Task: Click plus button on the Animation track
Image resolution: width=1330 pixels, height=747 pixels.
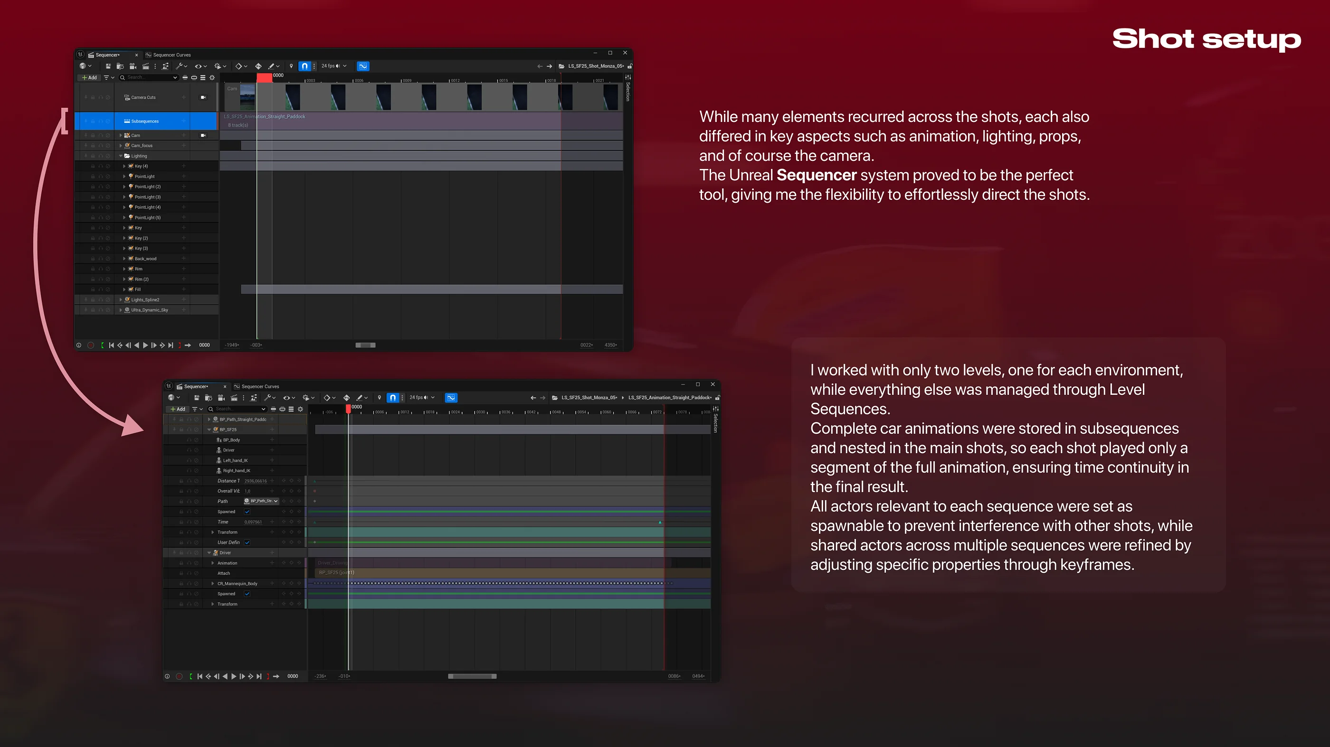Action: 272,563
